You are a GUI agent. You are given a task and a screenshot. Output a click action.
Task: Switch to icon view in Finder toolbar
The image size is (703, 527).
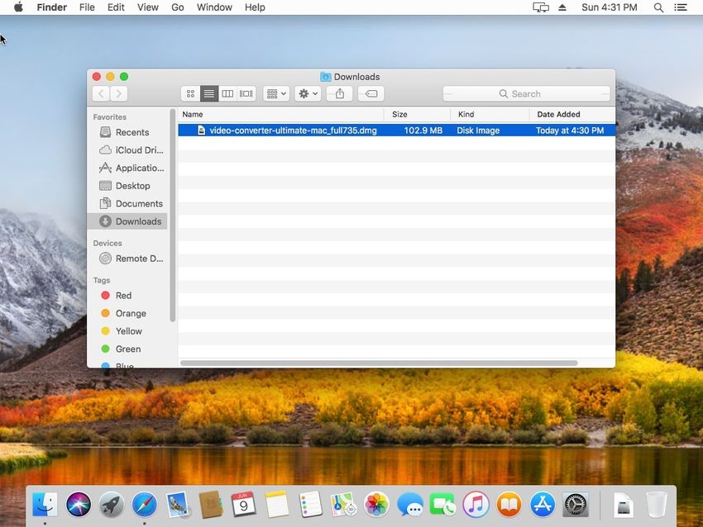coord(190,94)
